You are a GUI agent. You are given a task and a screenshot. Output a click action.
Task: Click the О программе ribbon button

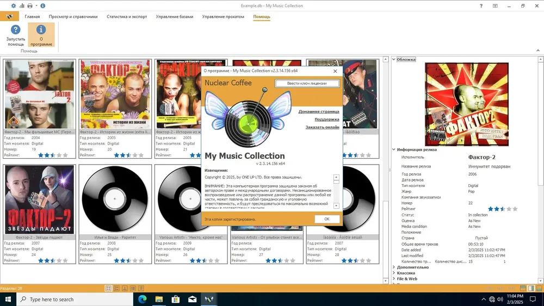41,35
